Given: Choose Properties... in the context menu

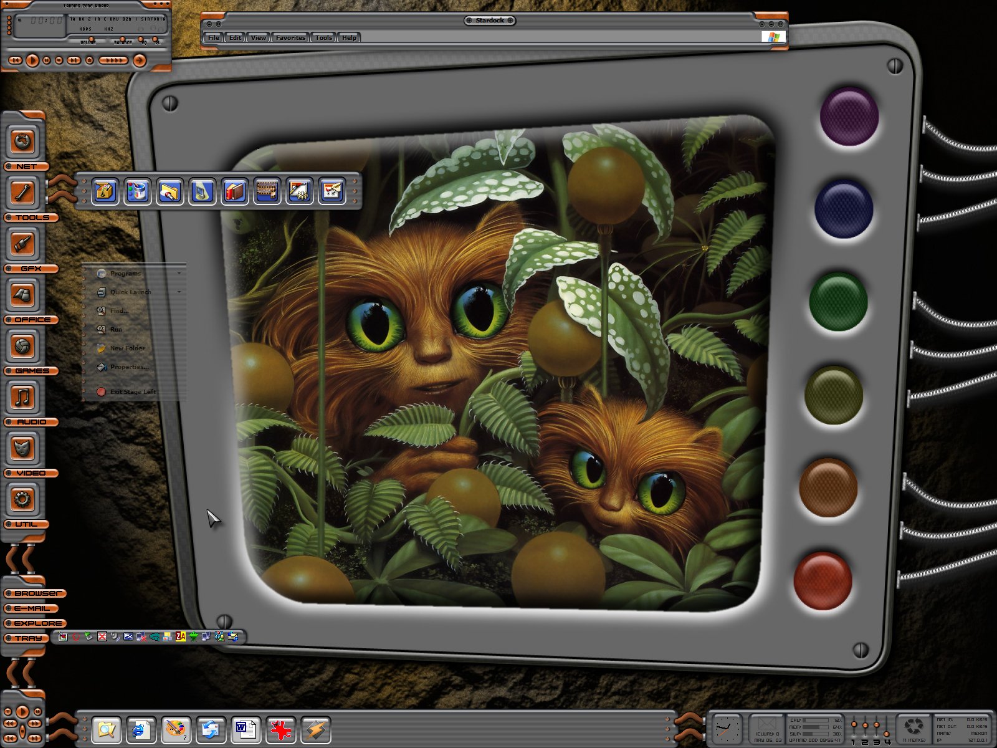Looking at the screenshot, I should click(134, 367).
